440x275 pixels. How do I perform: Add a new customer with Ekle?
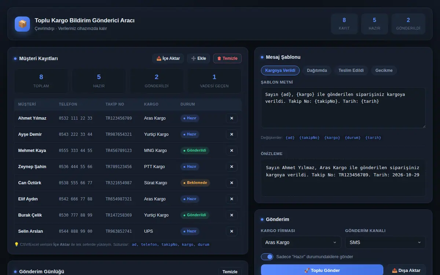[x=198, y=58]
